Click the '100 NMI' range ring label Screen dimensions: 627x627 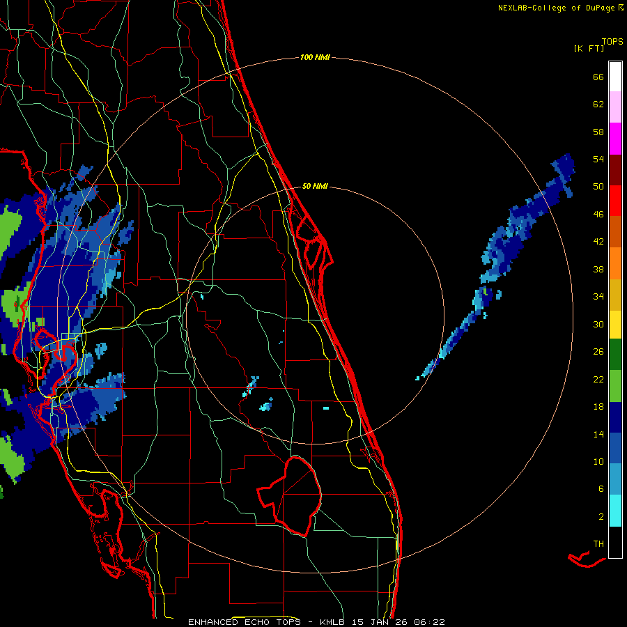(x=315, y=58)
